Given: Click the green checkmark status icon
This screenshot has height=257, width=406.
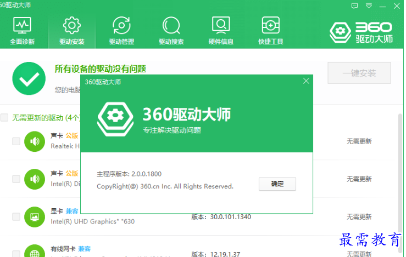Looking at the screenshot, I should (x=29, y=78).
